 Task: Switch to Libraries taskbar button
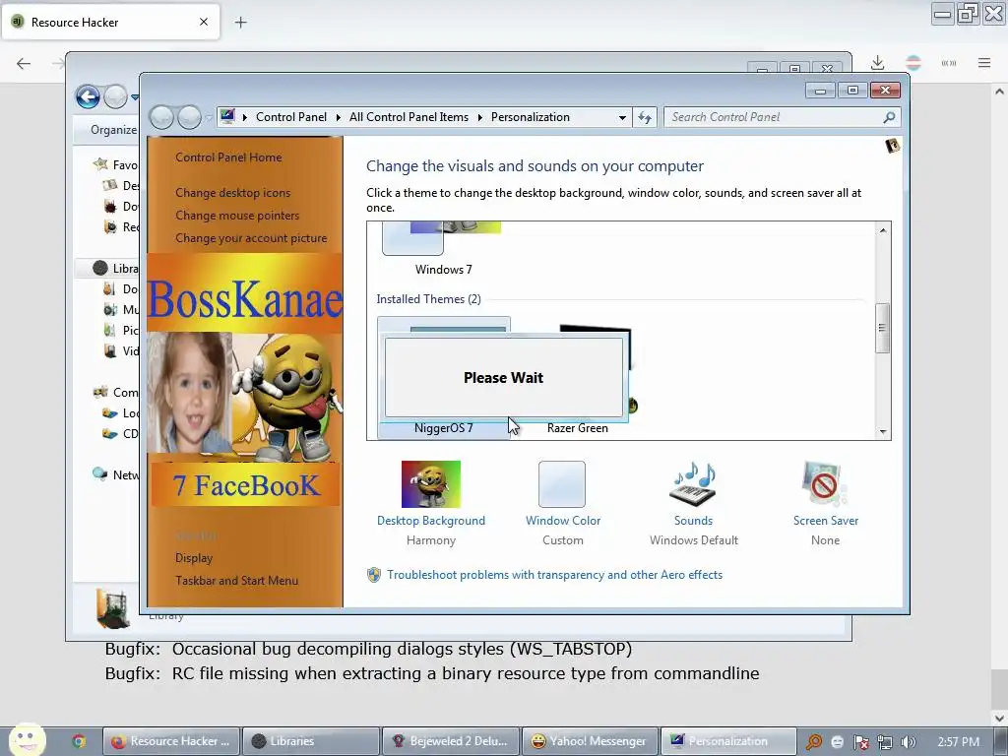[x=311, y=741]
